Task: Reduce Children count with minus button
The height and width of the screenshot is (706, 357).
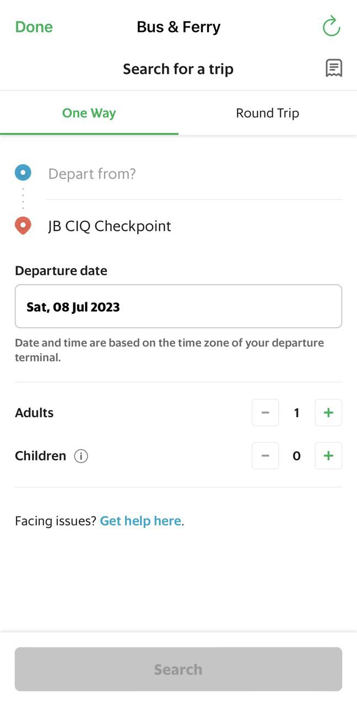Action: tap(265, 456)
